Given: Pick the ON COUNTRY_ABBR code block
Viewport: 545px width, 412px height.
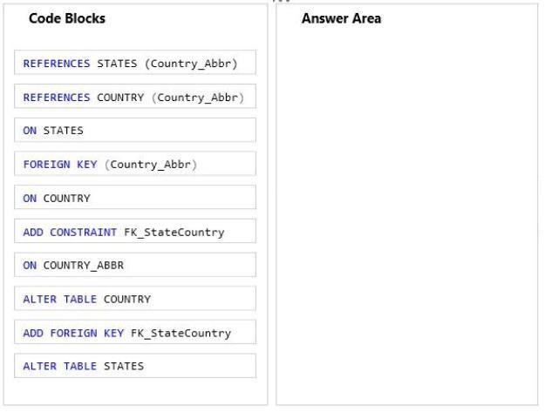Looking at the screenshot, I should [x=135, y=265].
